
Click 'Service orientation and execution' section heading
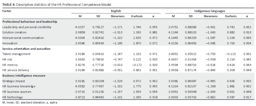(x=26, y=49)
